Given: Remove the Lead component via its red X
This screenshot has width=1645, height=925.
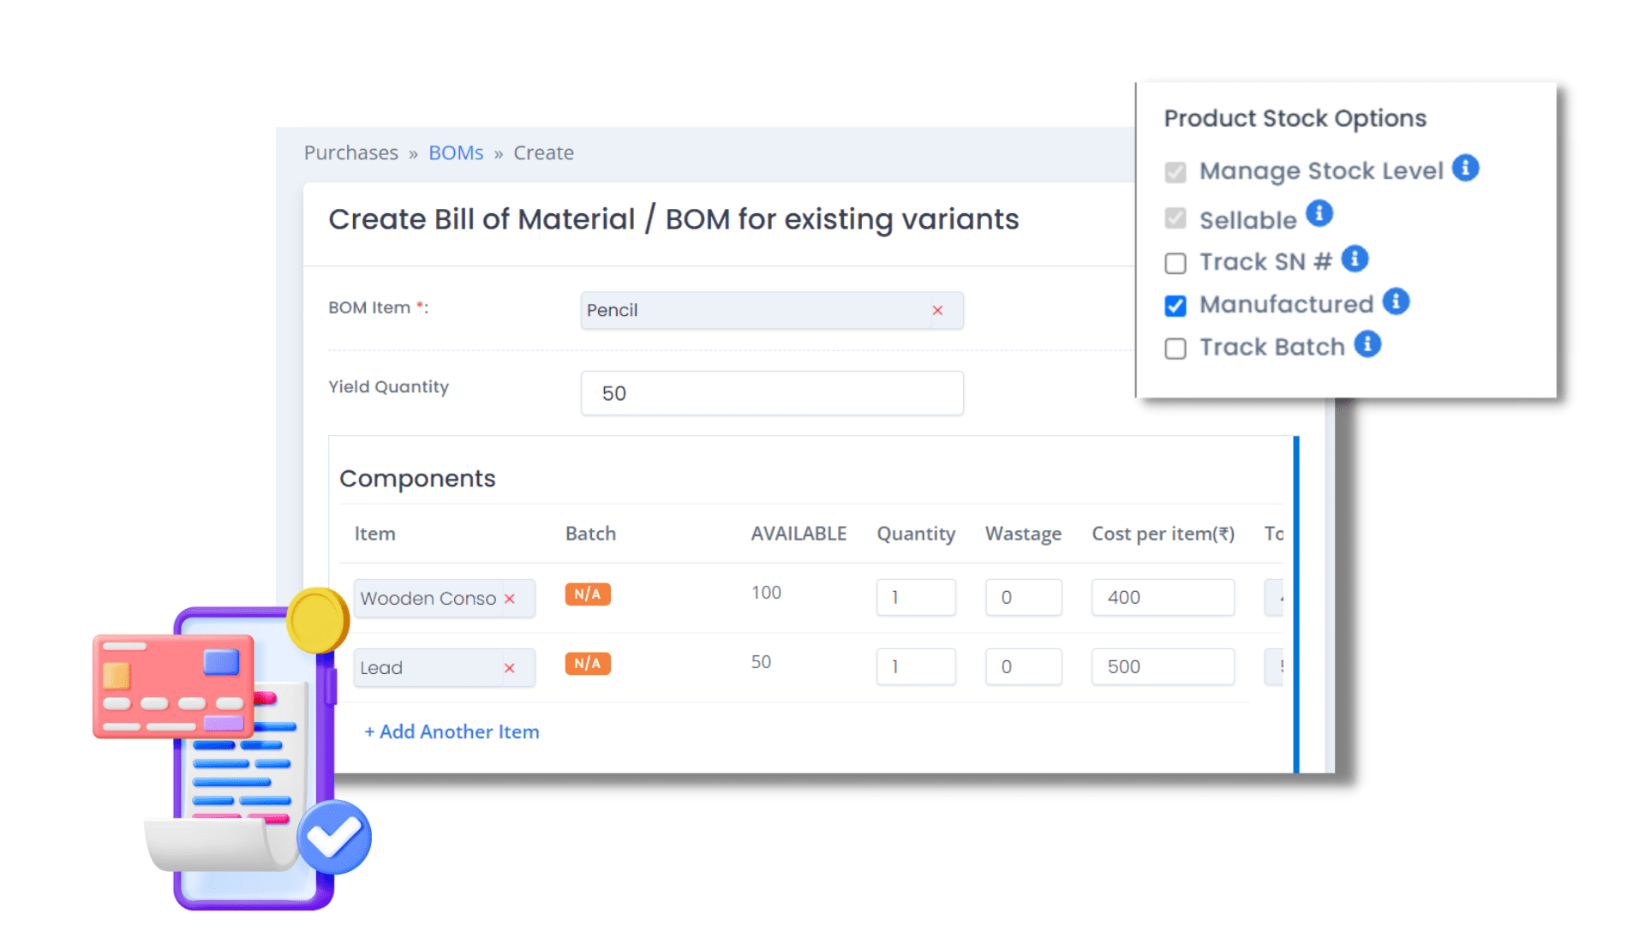Looking at the screenshot, I should [x=509, y=667].
